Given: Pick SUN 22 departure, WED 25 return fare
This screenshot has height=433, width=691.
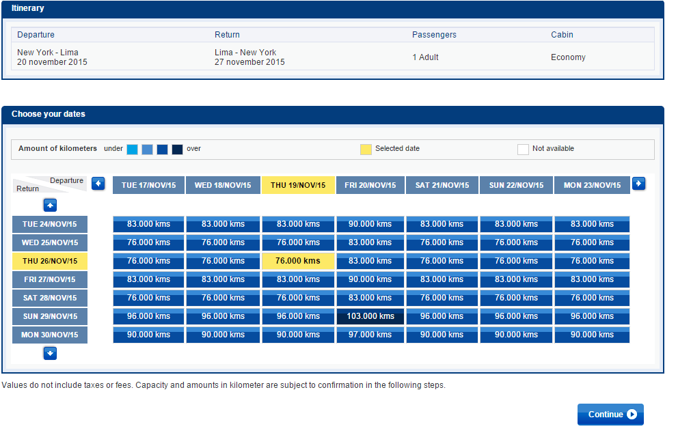Looking at the screenshot, I should tap(516, 242).
